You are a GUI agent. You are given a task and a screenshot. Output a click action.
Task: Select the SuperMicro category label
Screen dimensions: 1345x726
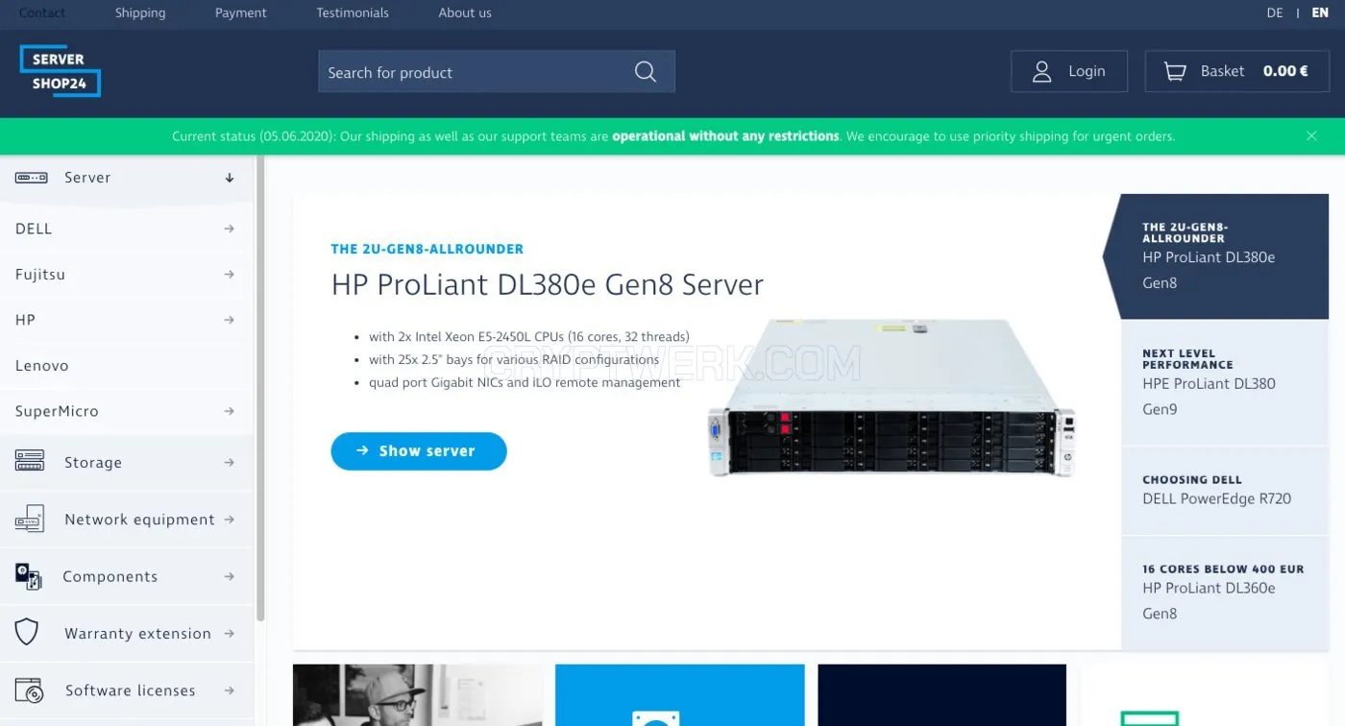click(x=57, y=411)
